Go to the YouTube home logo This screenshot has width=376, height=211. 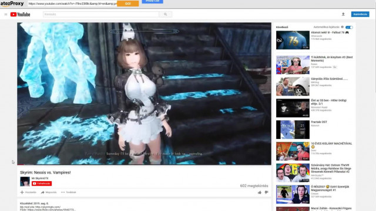(21, 15)
